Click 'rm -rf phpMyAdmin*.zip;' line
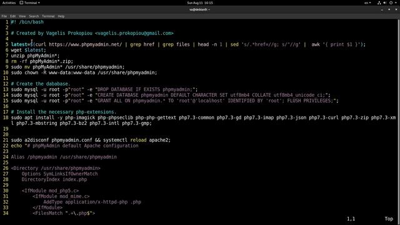This screenshot has height=225, width=400. tap(42, 61)
